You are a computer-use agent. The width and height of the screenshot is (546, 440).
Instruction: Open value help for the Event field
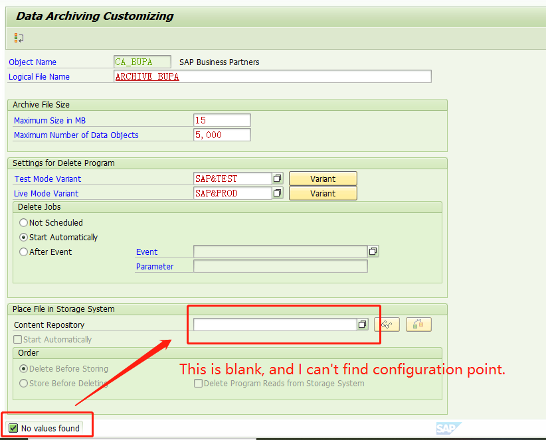pyautogui.click(x=373, y=252)
